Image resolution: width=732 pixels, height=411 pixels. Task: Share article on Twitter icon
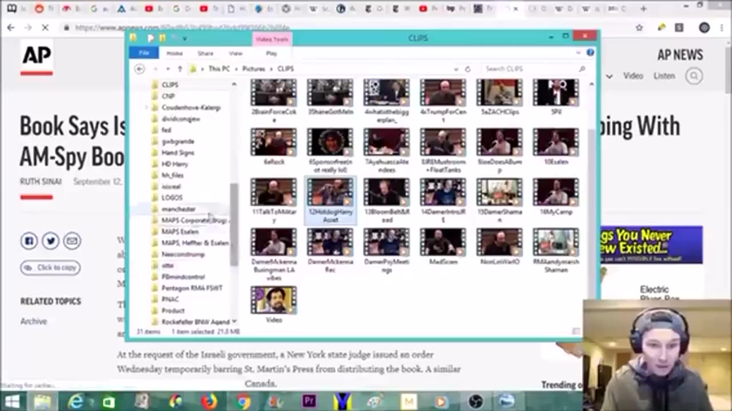click(x=50, y=241)
